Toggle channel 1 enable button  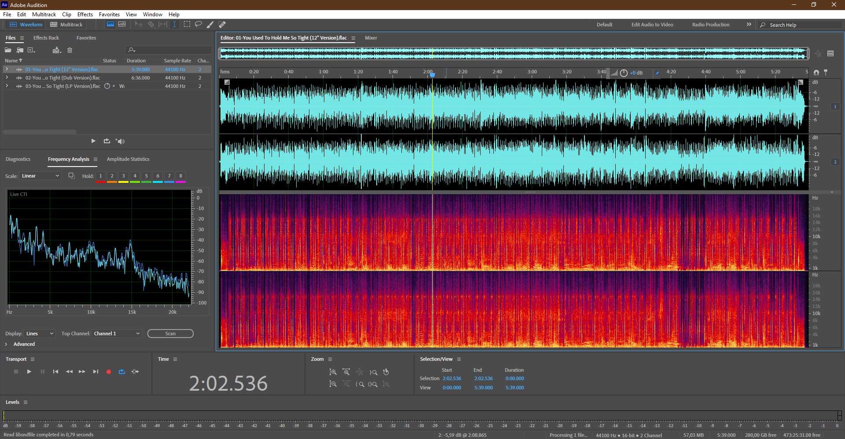point(835,106)
